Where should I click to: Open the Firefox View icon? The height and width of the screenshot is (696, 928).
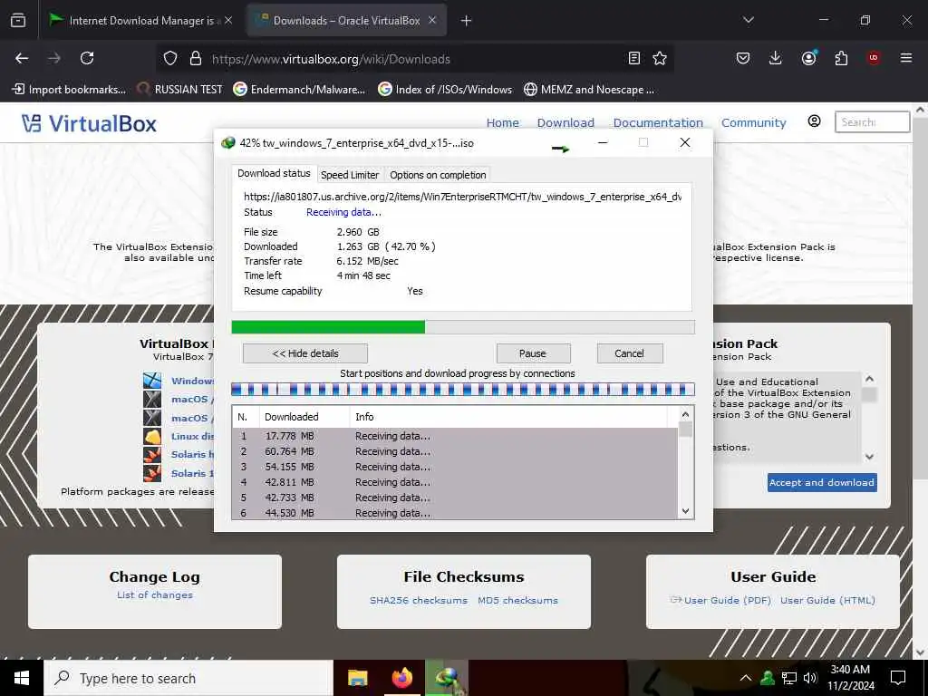18,21
